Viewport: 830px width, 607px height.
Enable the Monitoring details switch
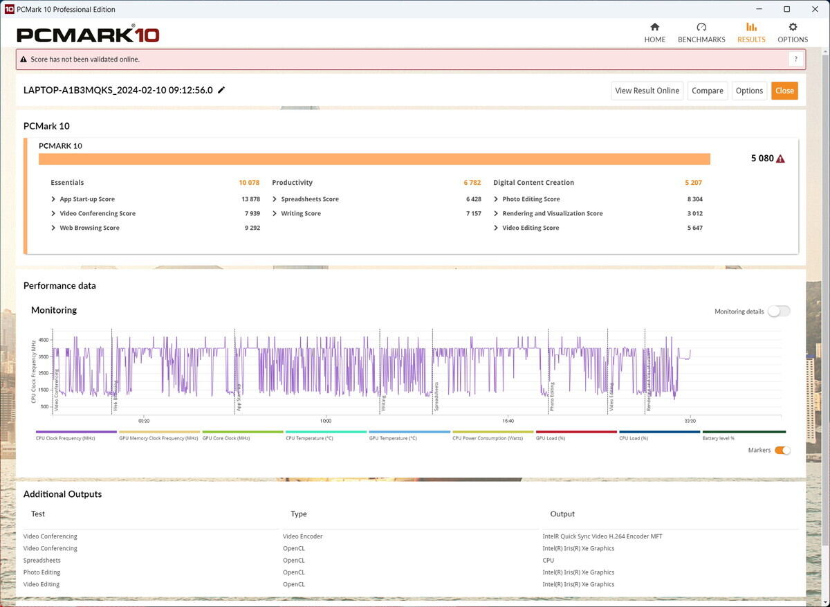tap(779, 311)
